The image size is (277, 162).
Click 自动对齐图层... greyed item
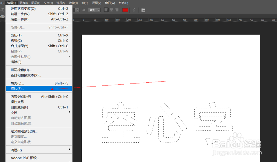[x=39, y=118]
